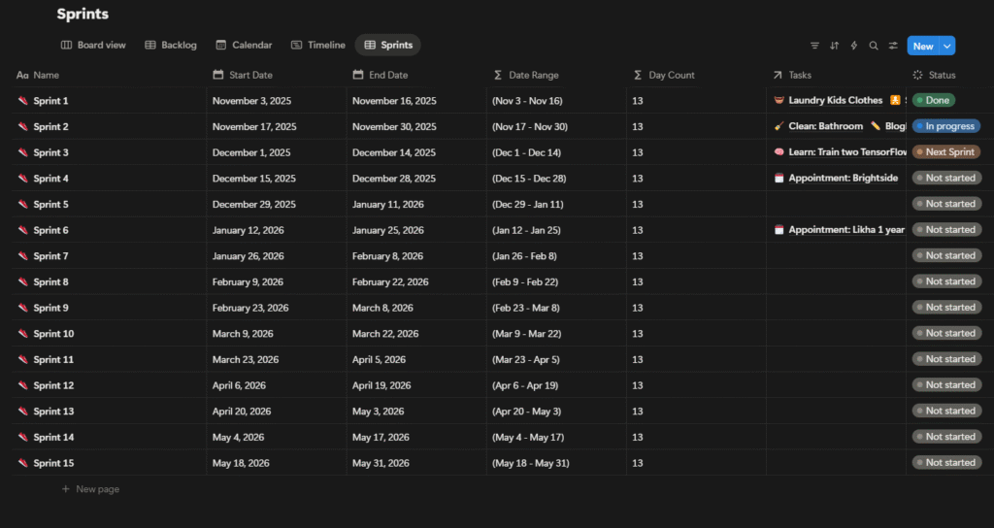Screen dimensions: 994x528
Task: Open the Start Date column header menu
Action: pyautogui.click(x=250, y=75)
